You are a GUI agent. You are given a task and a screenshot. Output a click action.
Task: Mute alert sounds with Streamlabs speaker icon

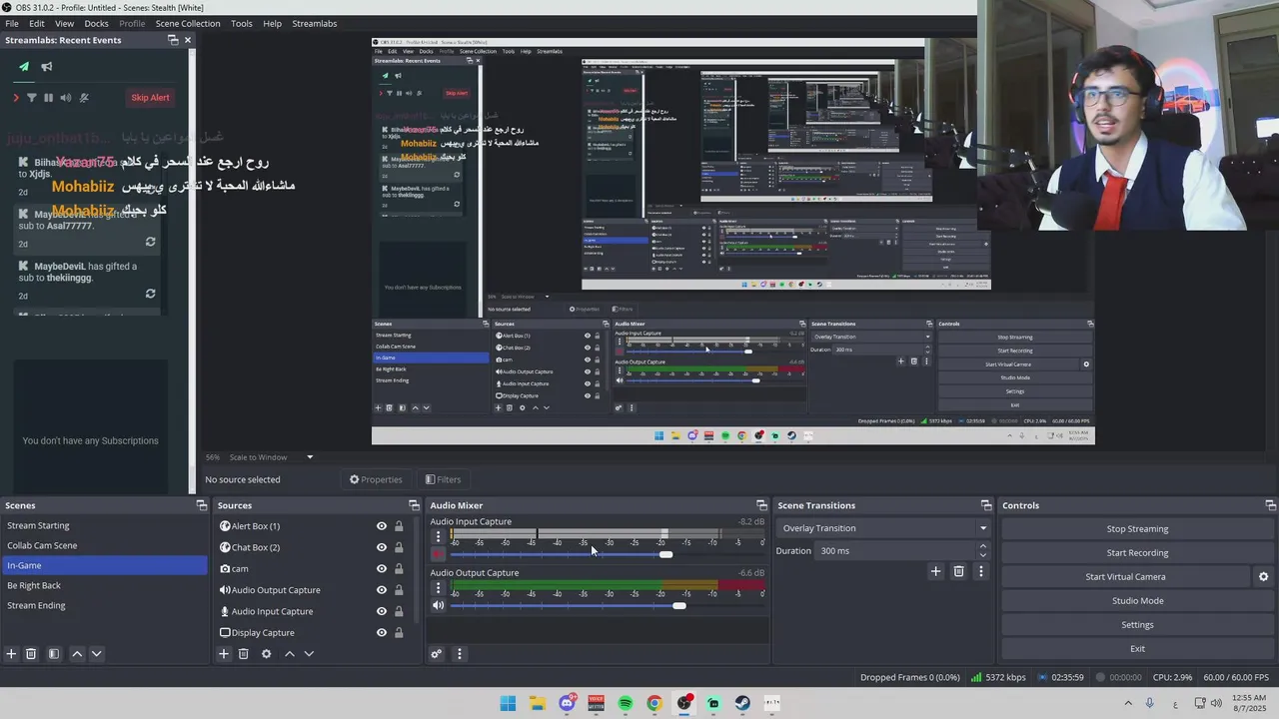[66, 98]
